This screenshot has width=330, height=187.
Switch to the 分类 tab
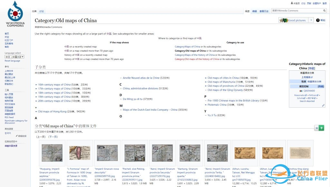pyautogui.click(x=34, y=11)
